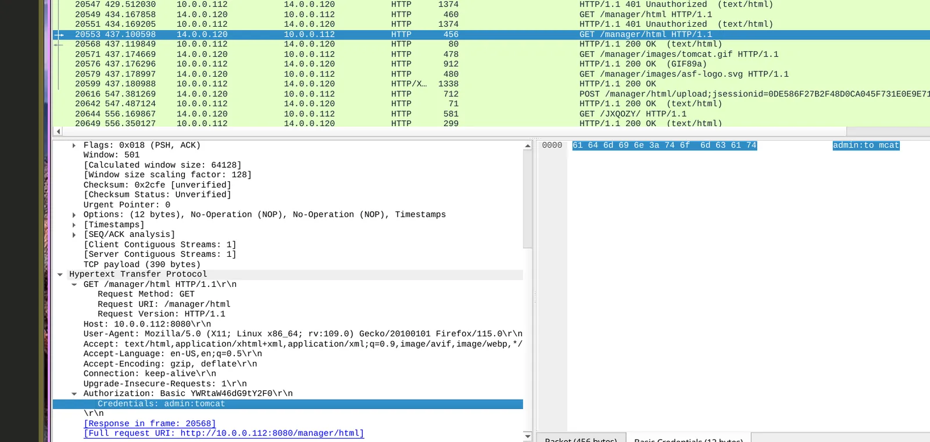Expand the Options (12 bytes) row
The image size is (930, 442).
[x=74, y=215]
